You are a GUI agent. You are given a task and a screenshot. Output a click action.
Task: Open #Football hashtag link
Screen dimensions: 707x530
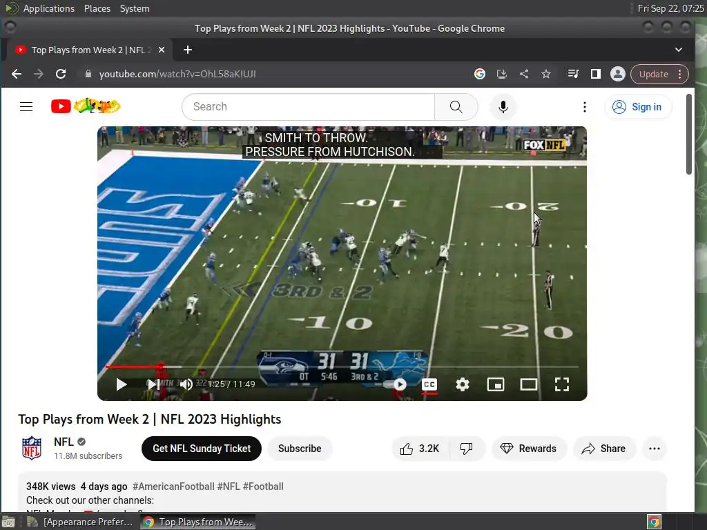263,487
